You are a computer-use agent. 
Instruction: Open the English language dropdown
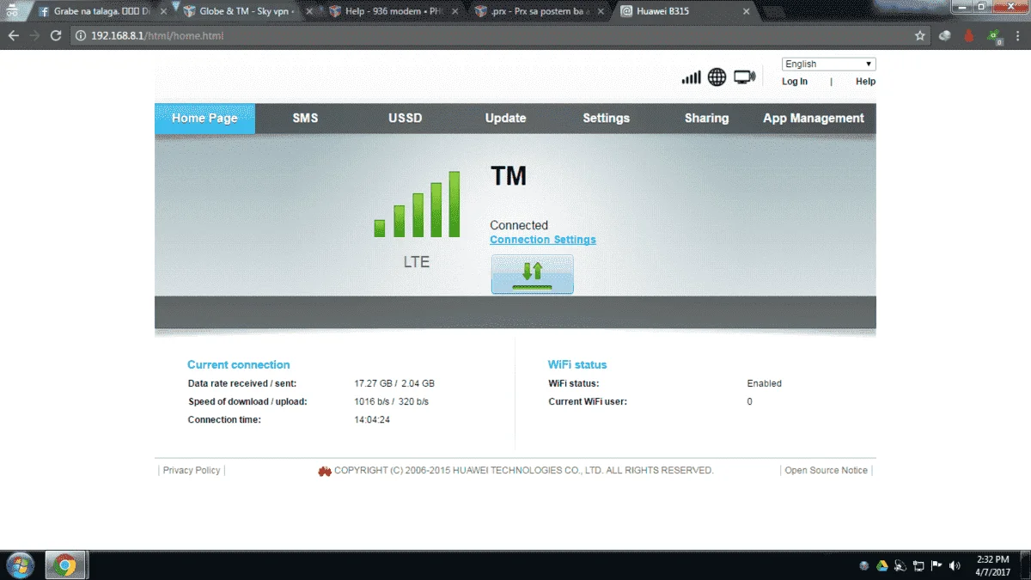pos(829,64)
